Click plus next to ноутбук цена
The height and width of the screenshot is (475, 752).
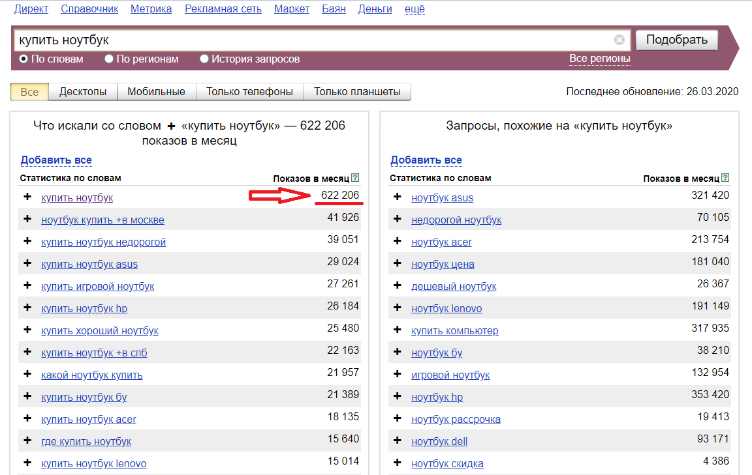397,263
